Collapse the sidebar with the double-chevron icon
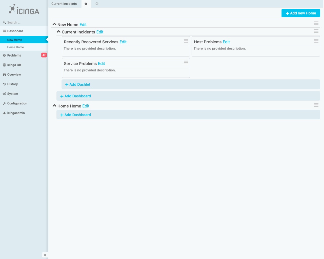 tap(45, 255)
